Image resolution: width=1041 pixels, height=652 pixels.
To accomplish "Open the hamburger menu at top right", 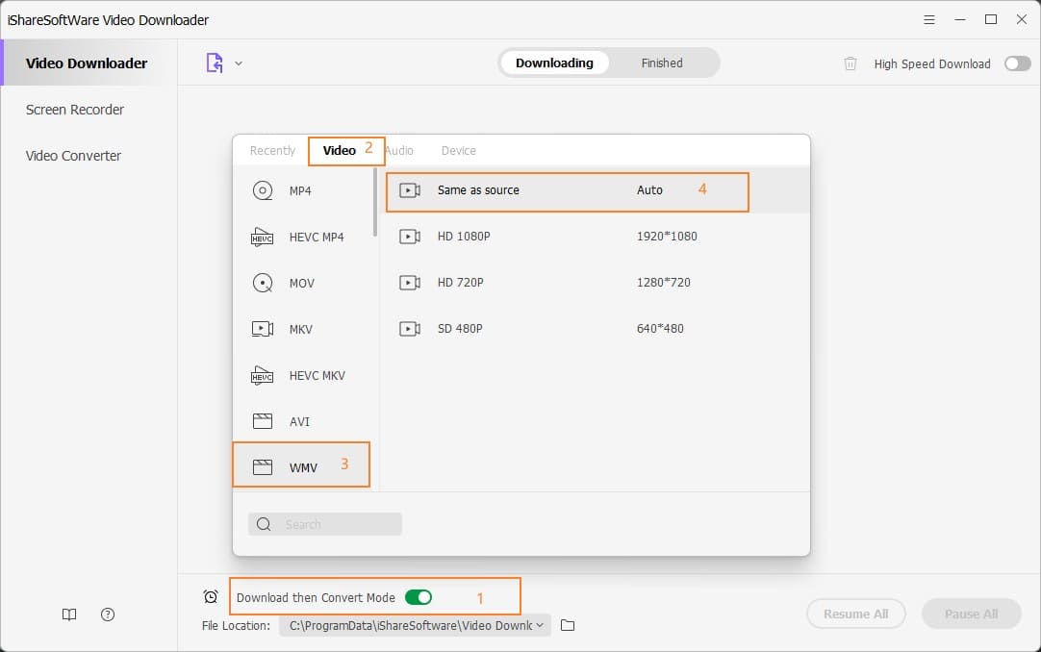I will pos(928,19).
